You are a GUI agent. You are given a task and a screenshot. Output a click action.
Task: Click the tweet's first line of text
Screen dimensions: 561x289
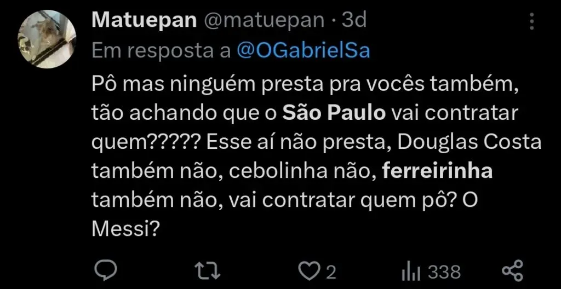click(x=304, y=86)
